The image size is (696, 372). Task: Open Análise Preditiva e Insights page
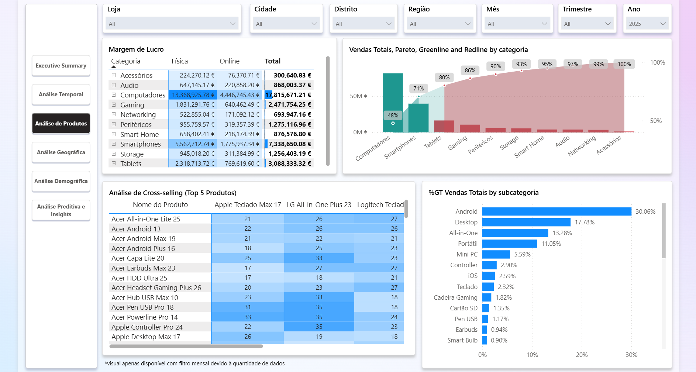coord(61,210)
